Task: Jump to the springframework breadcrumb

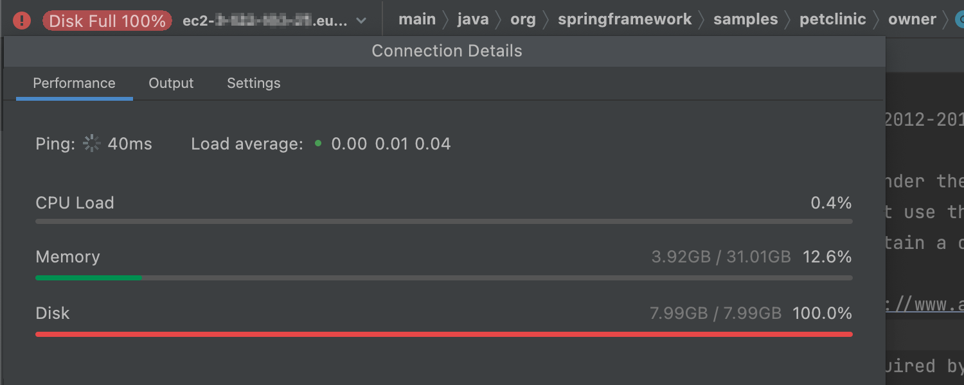Action: (625, 19)
